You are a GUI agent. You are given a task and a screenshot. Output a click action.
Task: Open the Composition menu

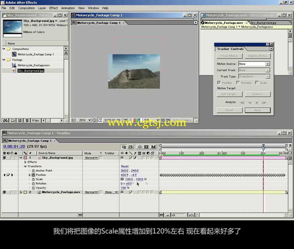(26, 8)
